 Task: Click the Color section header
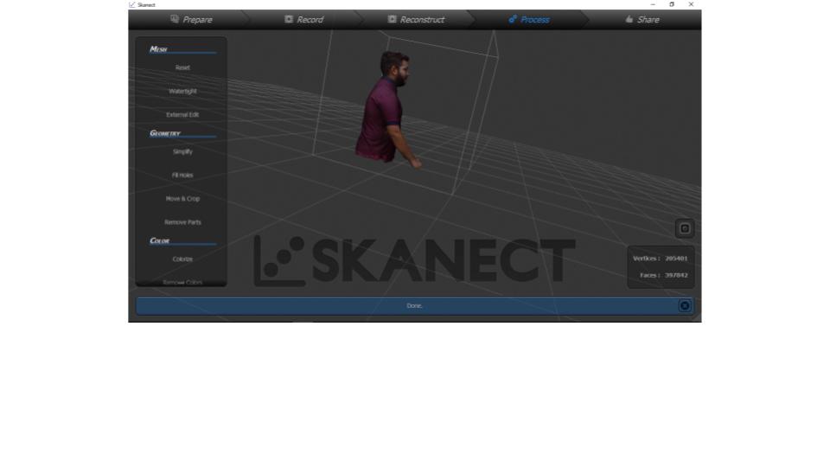(159, 240)
